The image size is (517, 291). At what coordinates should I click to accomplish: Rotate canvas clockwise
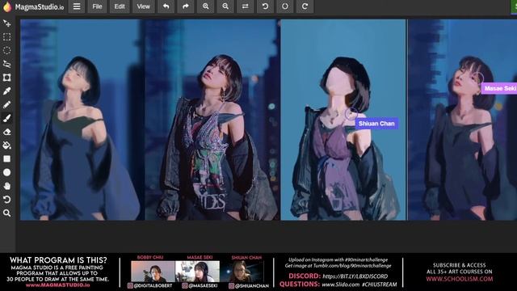[305, 6]
